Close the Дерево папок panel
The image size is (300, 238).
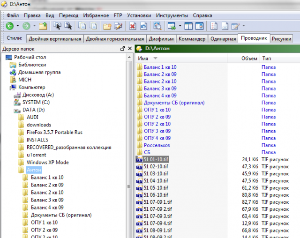pyautogui.click(x=130, y=49)
